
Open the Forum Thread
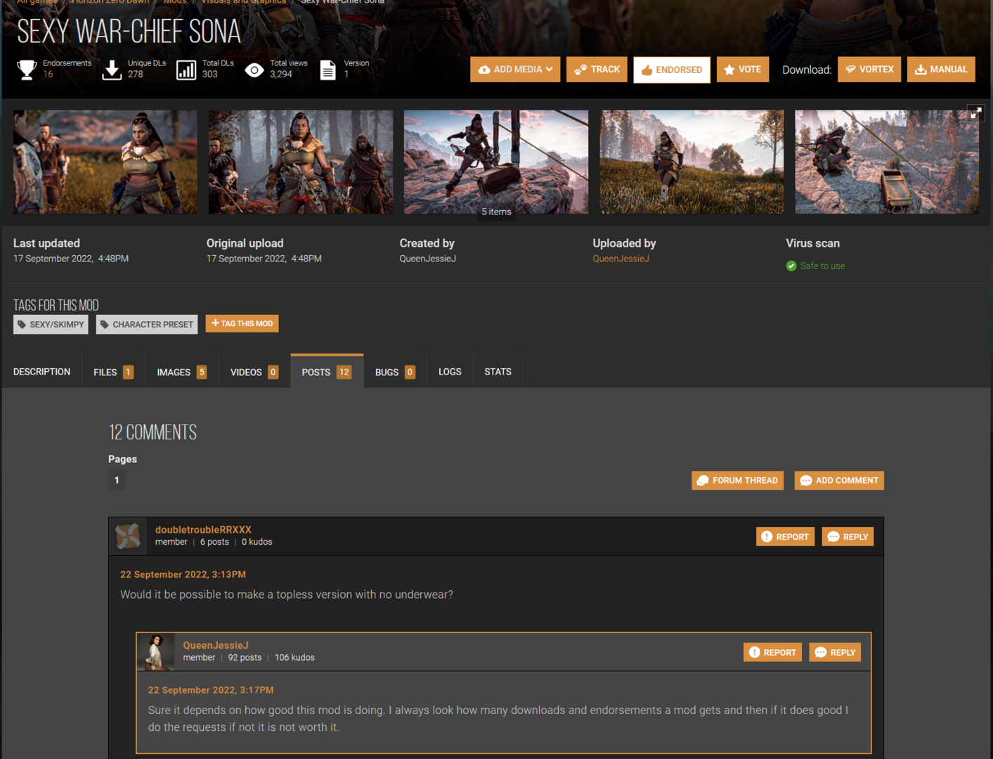click(x=737, y=481)
